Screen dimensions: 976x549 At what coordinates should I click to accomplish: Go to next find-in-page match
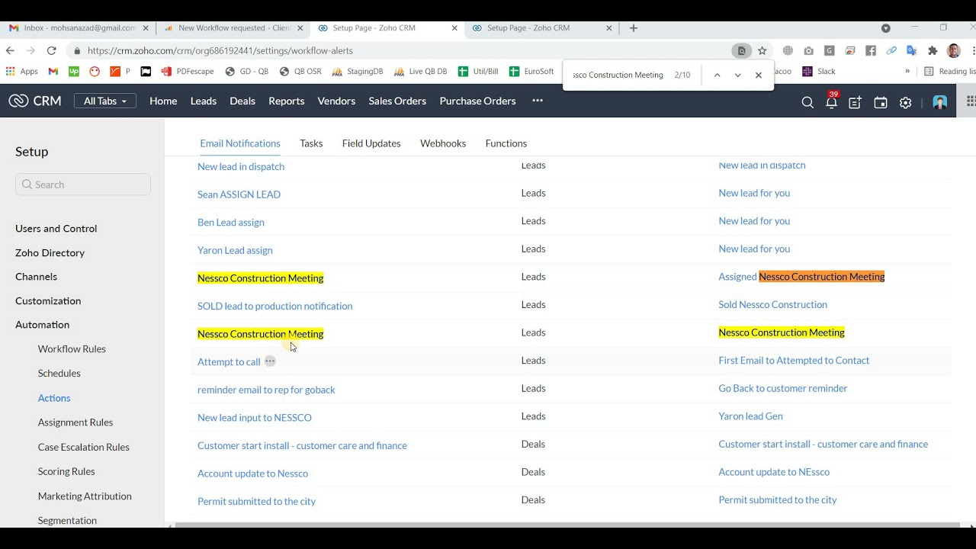tap(737, 75)
